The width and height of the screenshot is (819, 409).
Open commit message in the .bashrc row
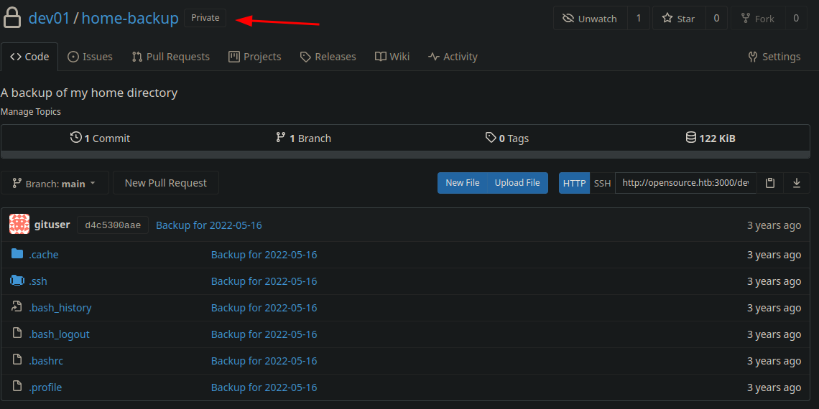point(264,361)
